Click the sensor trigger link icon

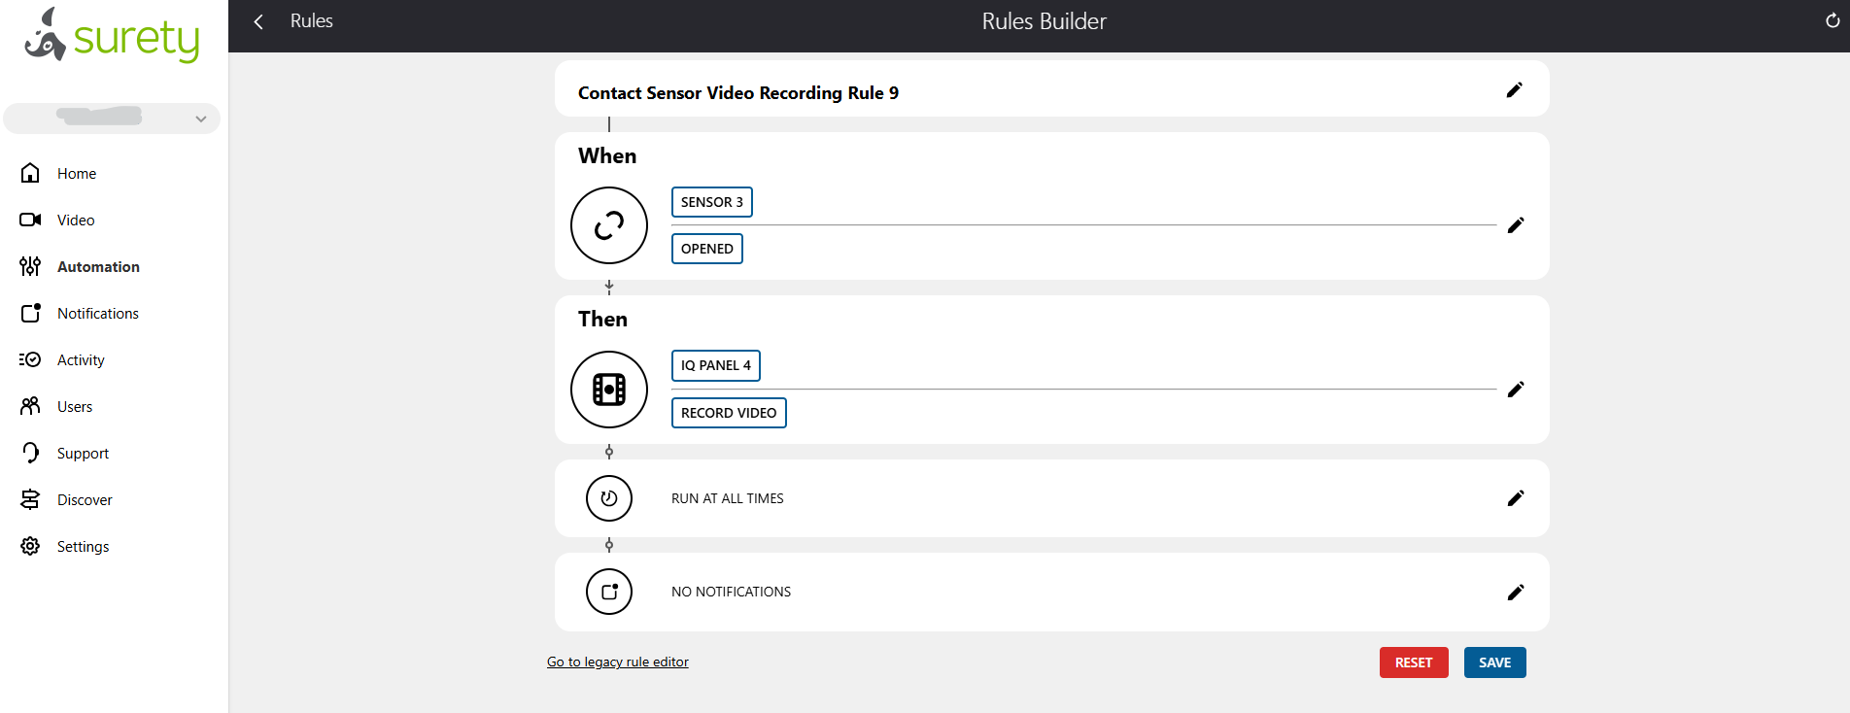point(609,225)
